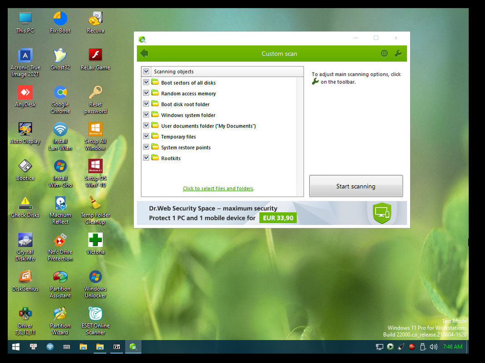This screenshot has height=363, width=485.
Task: Toggle the Rootkits checkbox
Action: pos(146,158)
